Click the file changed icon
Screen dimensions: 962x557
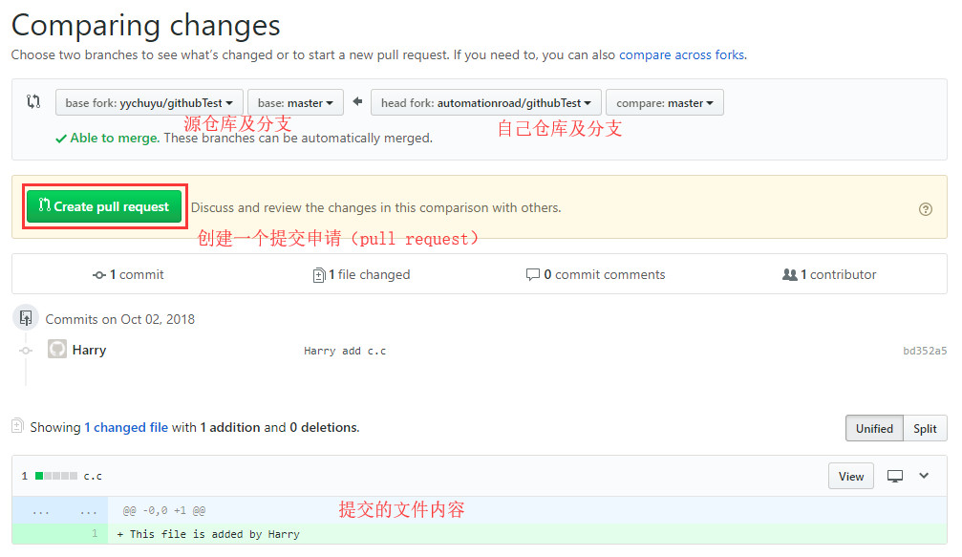[319, 275]
